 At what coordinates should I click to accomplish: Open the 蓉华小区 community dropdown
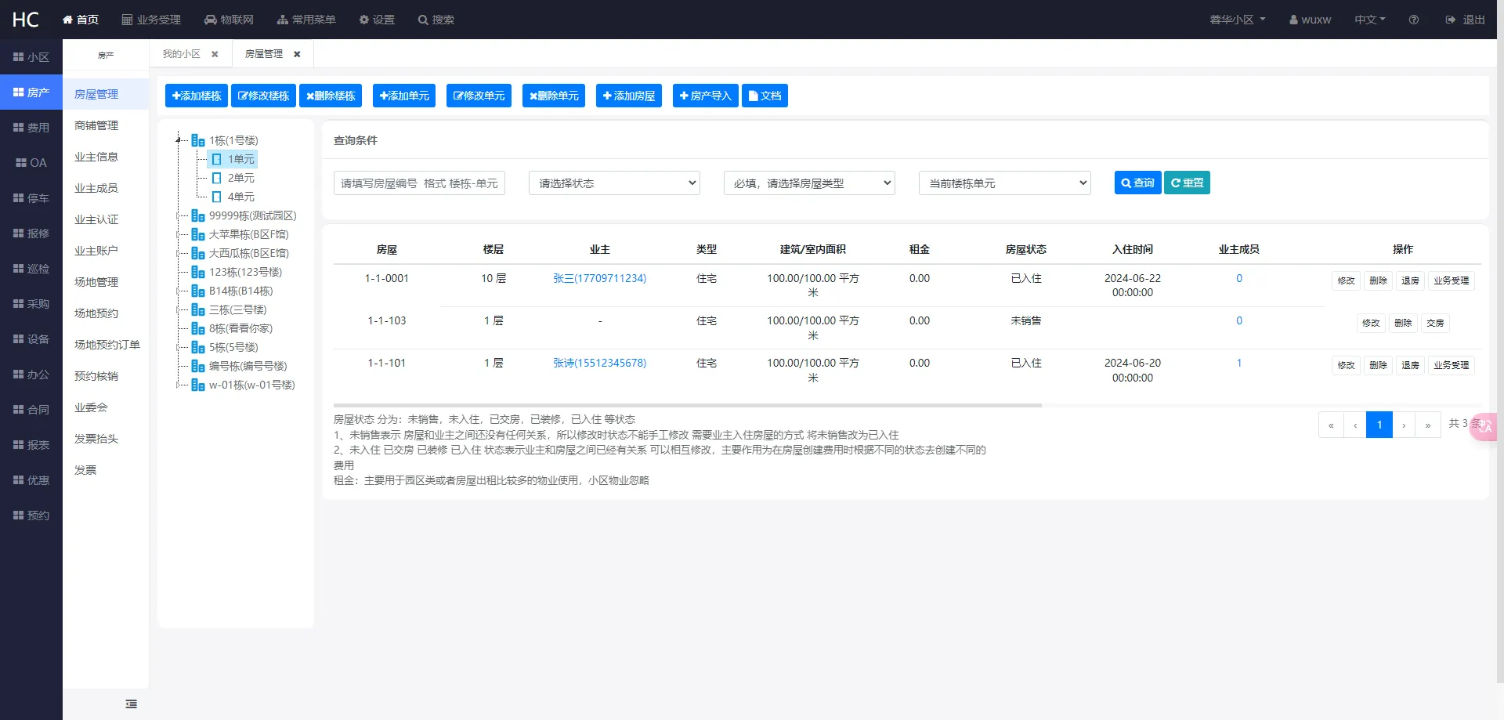1238,20
